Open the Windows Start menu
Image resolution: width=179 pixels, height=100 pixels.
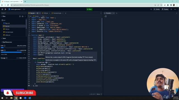coord(2,98)
